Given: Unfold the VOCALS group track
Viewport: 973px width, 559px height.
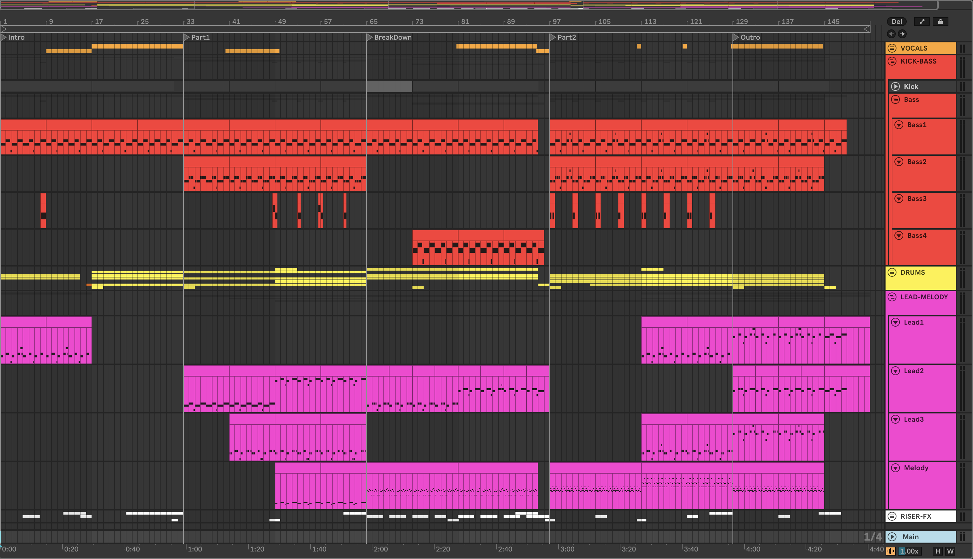Looking at the screenshot, I should pyautogui.click(x=892, y=48).
